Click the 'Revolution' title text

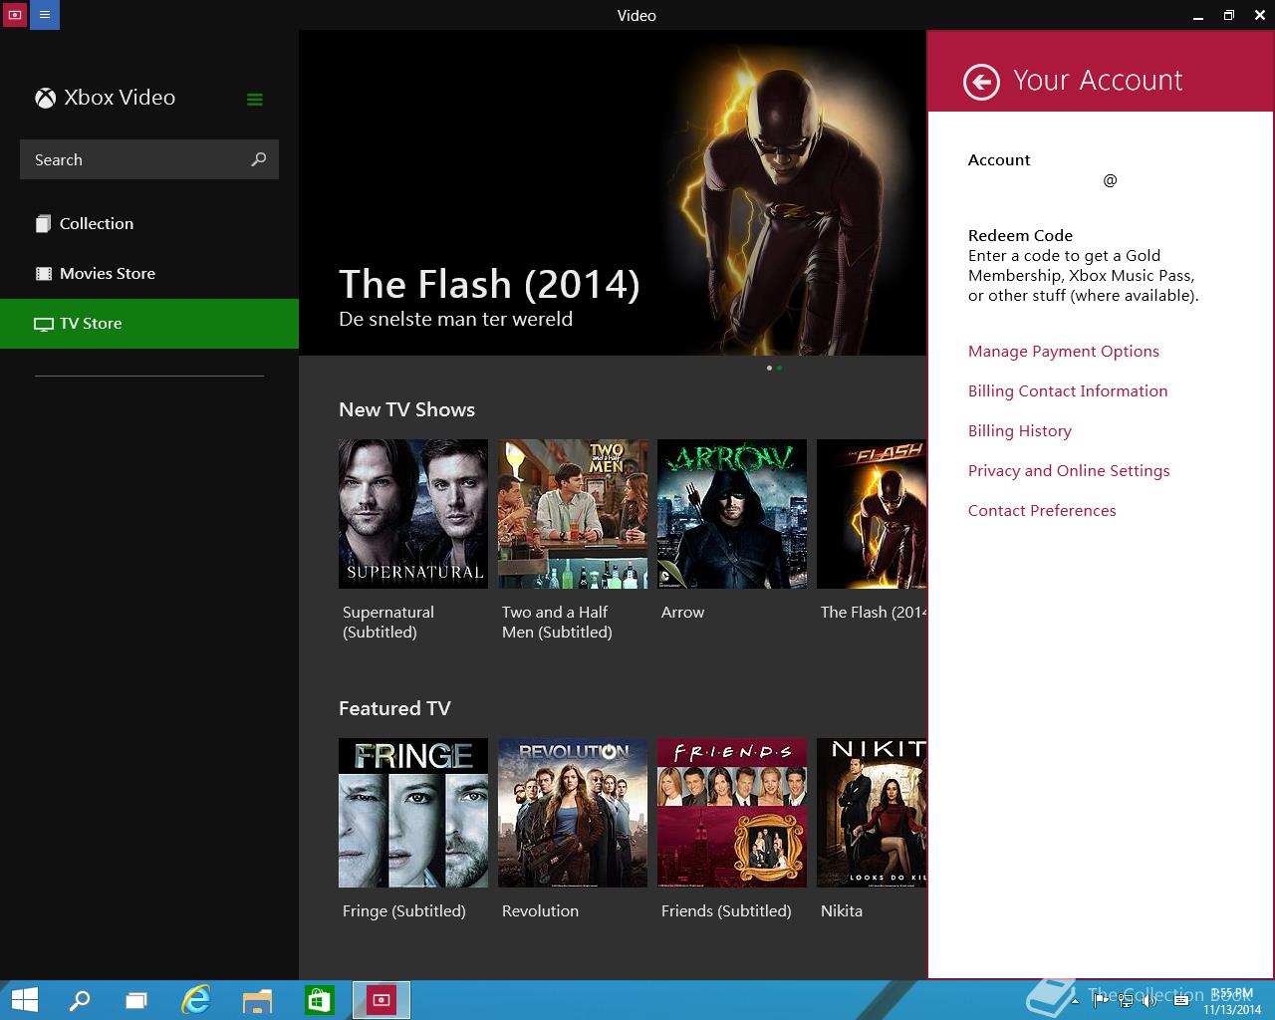[x=540, y=910]
